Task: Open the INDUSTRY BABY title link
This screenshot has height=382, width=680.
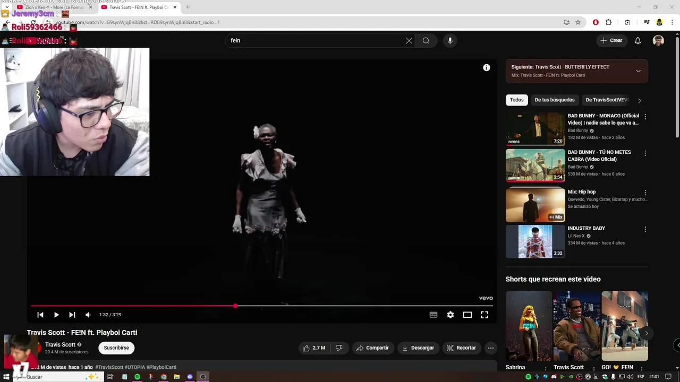Action: [586, 228]
